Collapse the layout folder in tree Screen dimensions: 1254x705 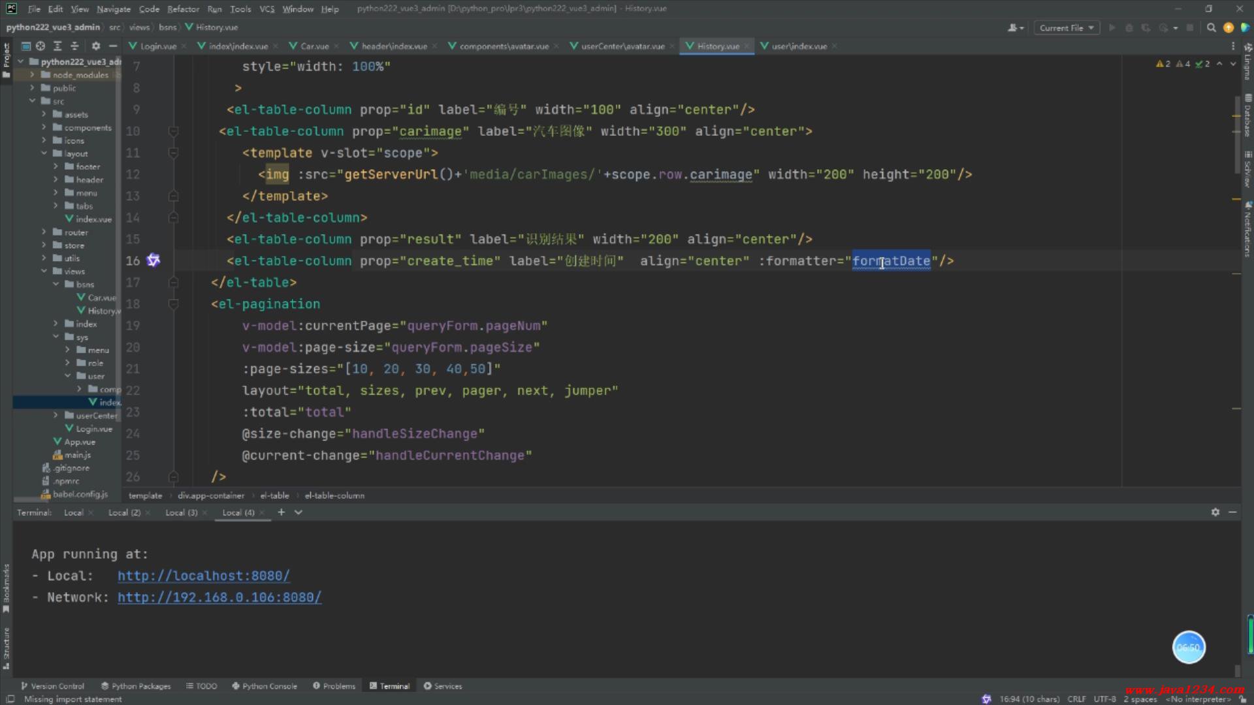click(x=44, y=153)
